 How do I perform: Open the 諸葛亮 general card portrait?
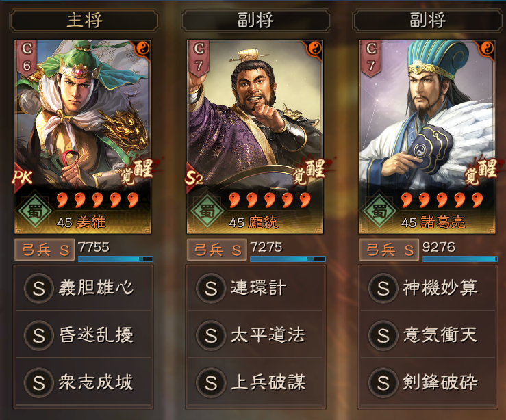pos(427,137)
